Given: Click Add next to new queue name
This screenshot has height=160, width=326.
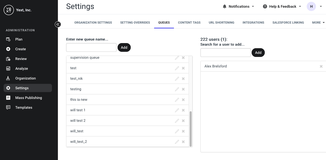Looking at the screenshot, I should click(124, 47).
